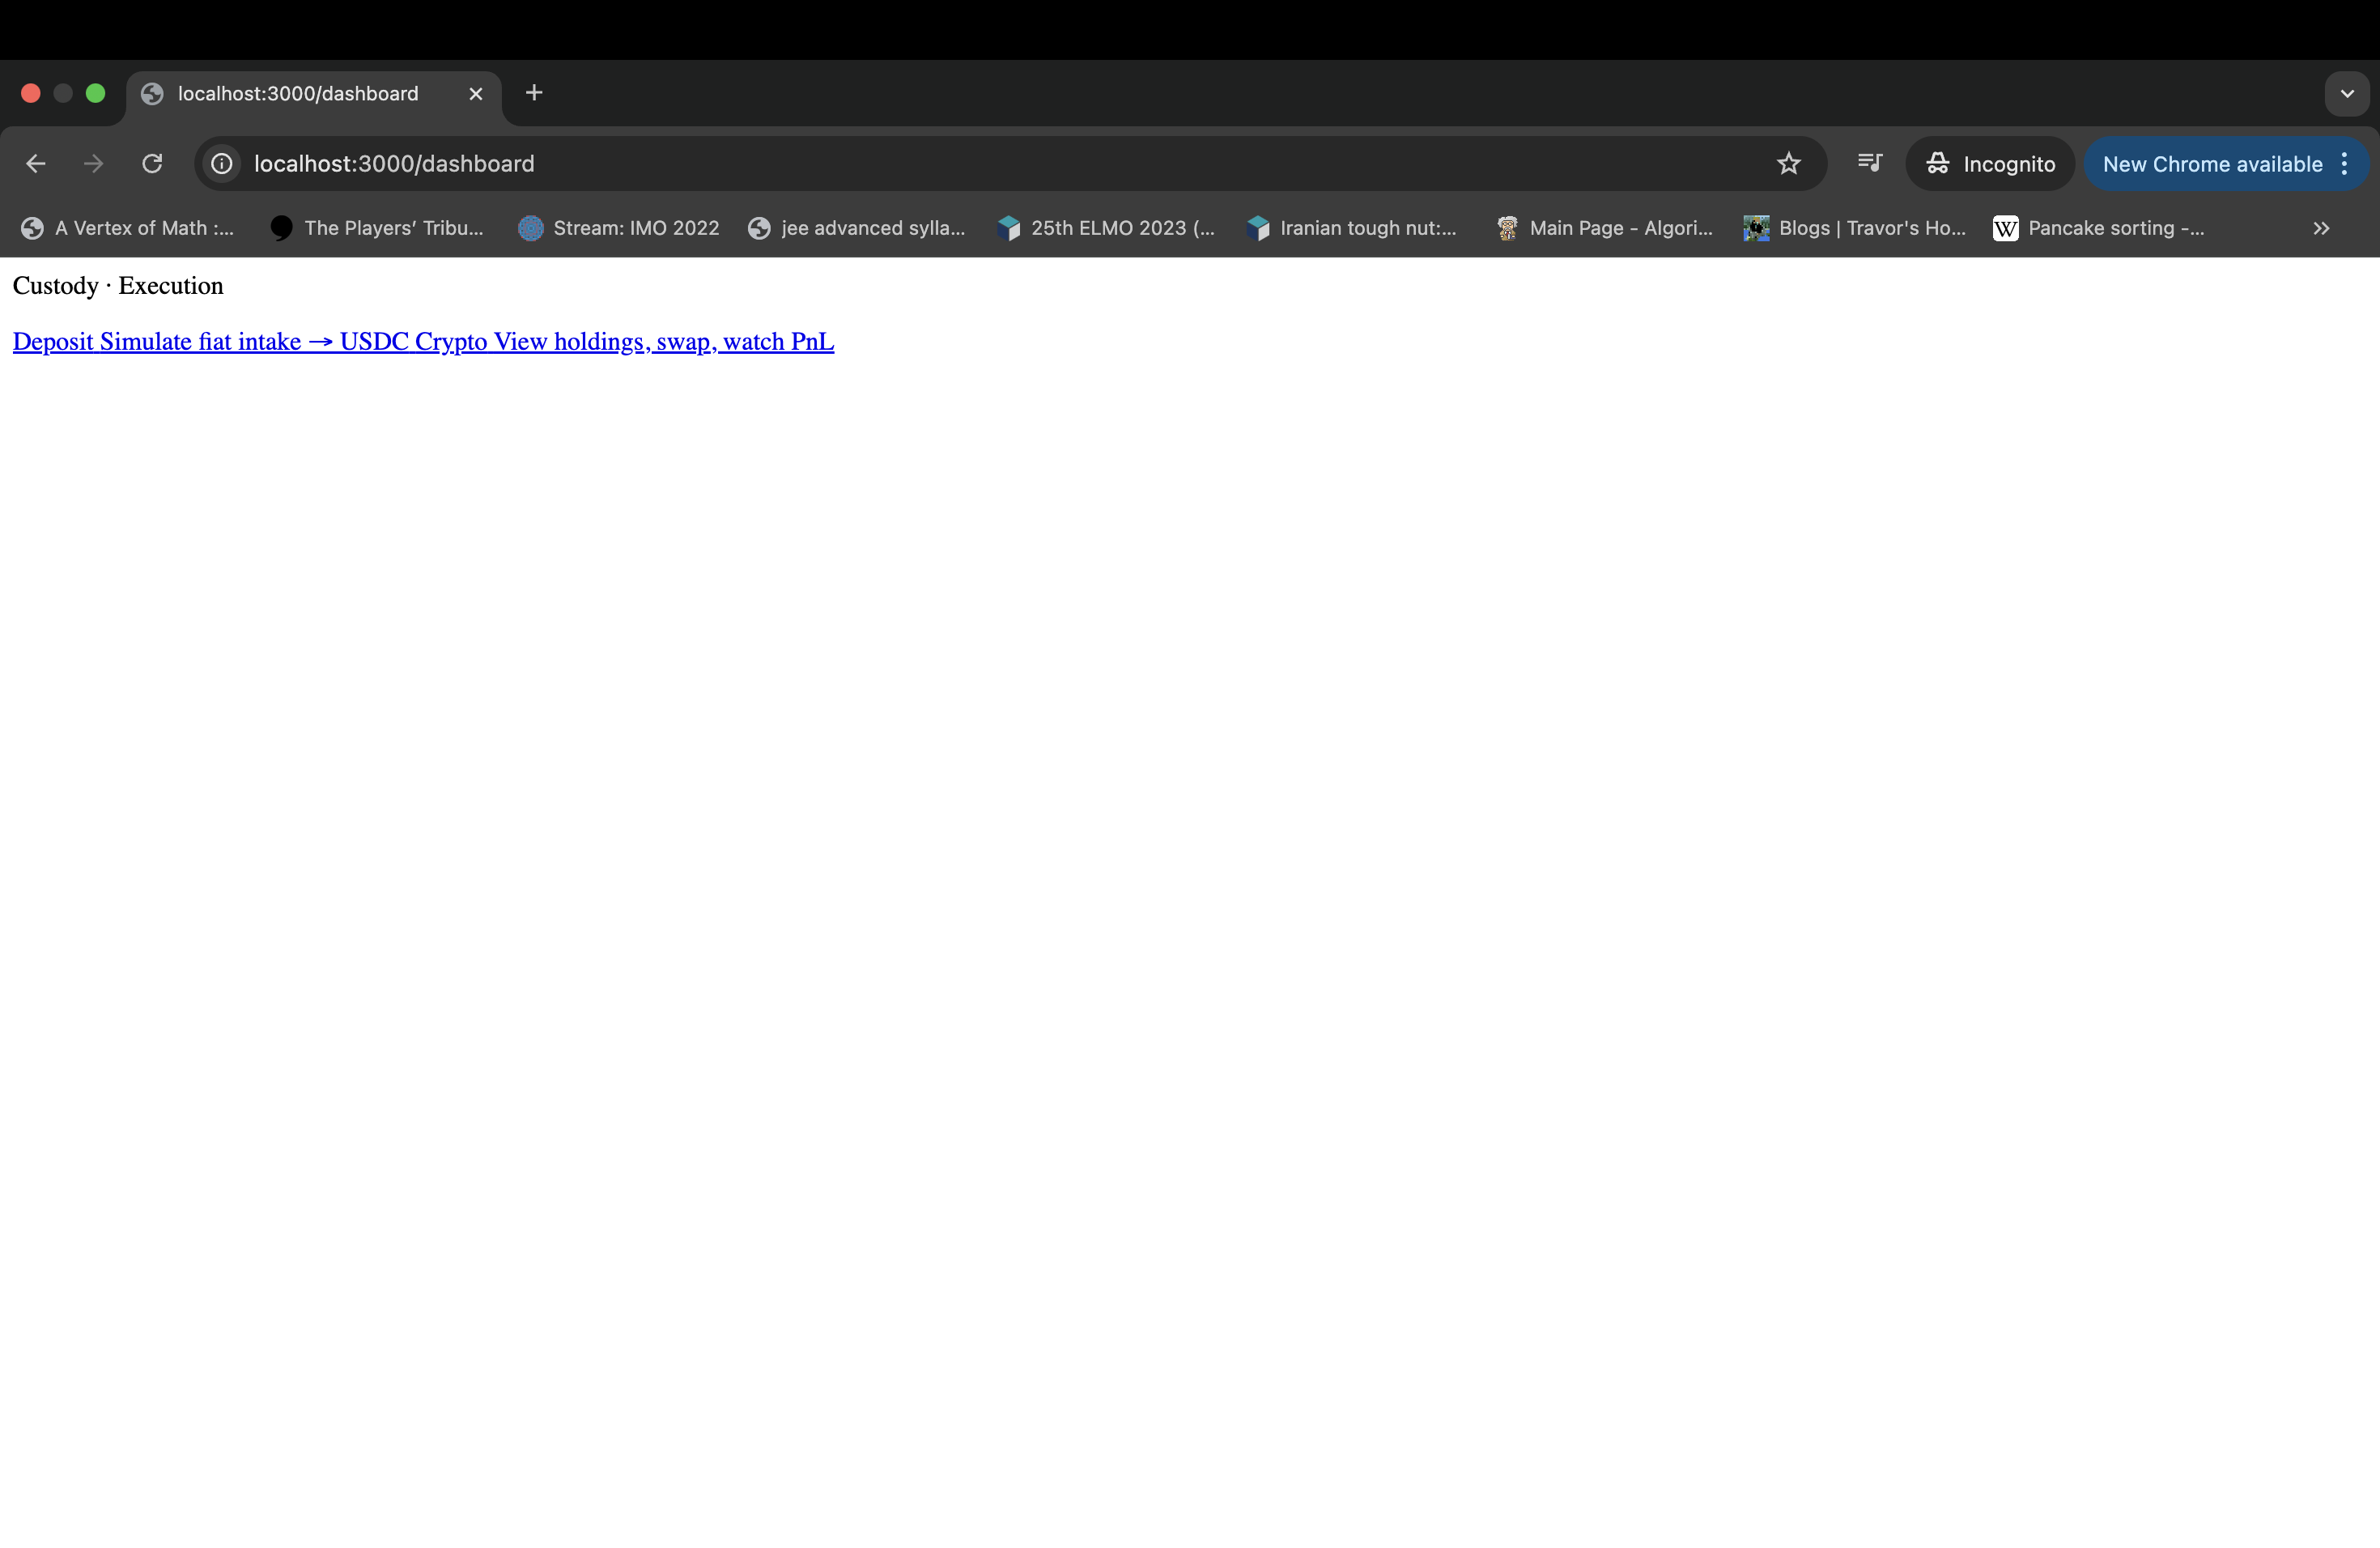Click New Chrome available update button
Screen dimensions: 2380x1548
click(2211, 163)
